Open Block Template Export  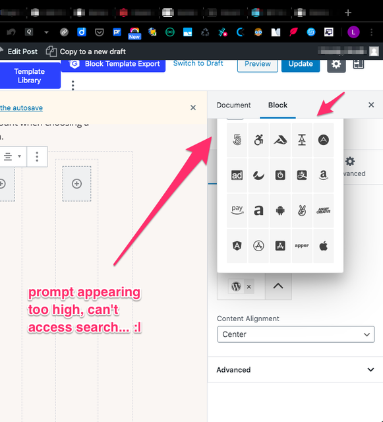[x=113, y=65]
